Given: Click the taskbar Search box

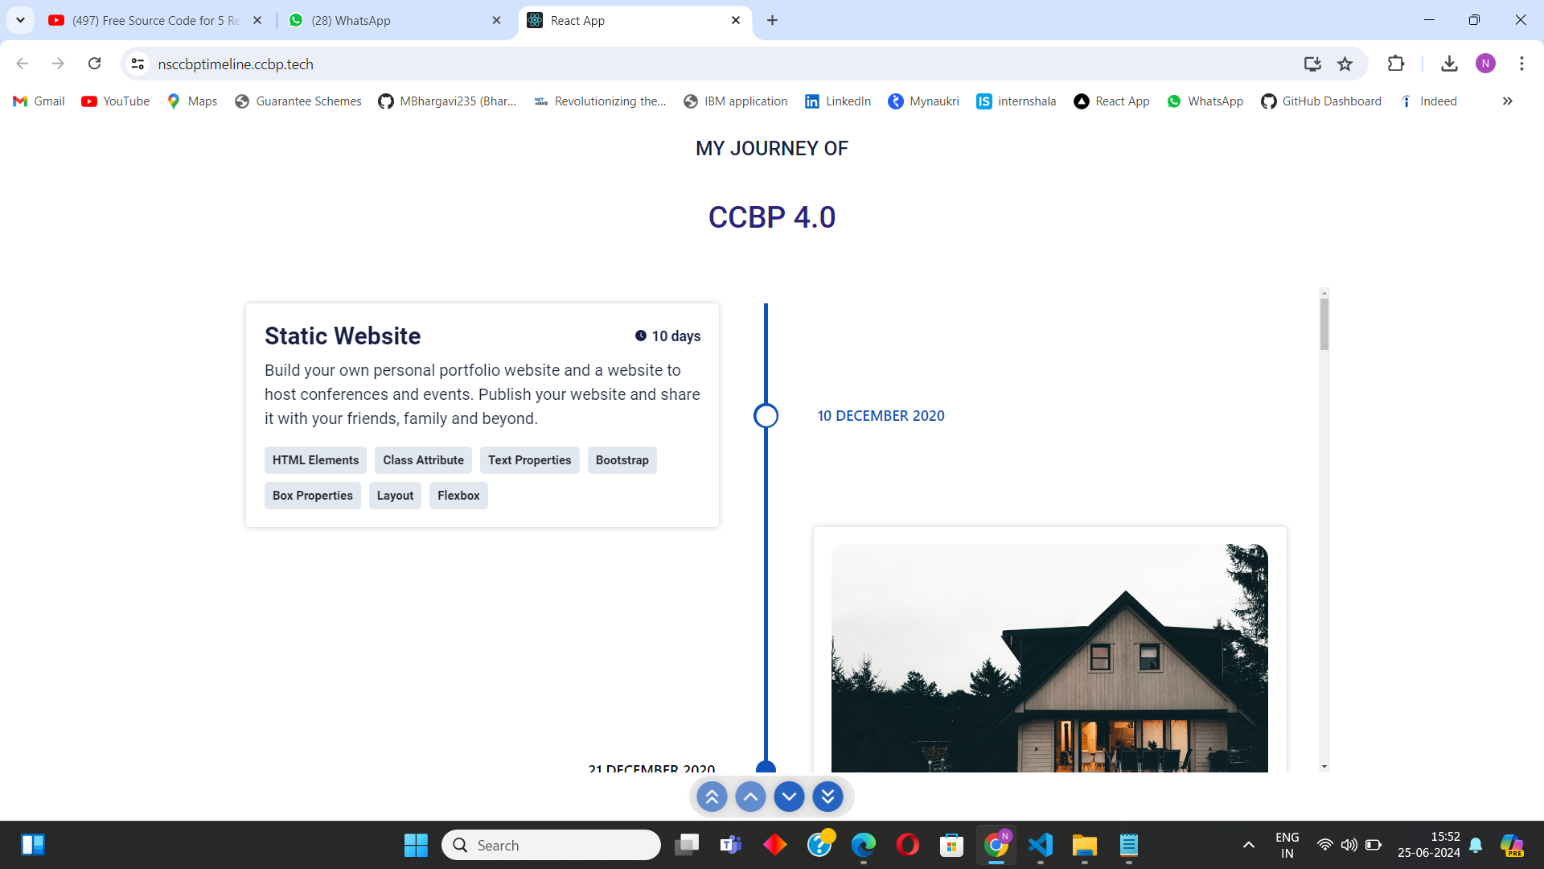Looking at the screenshot, I should 551,845.
